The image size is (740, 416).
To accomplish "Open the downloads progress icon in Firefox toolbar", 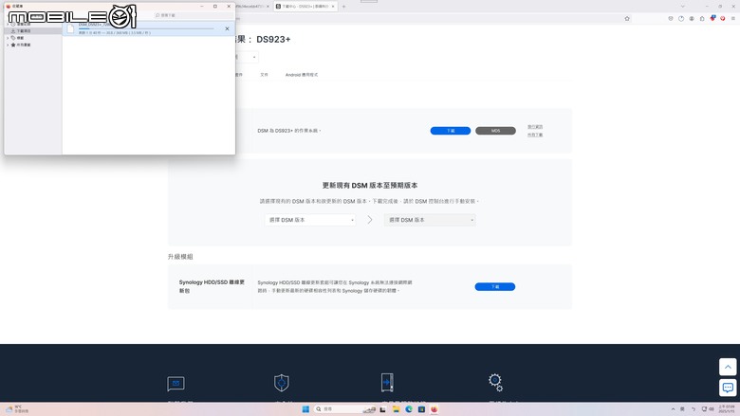I will (x=681, y=19).
